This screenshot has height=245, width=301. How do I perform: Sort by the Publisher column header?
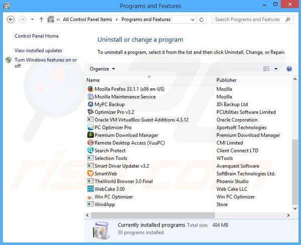(227, 80)
